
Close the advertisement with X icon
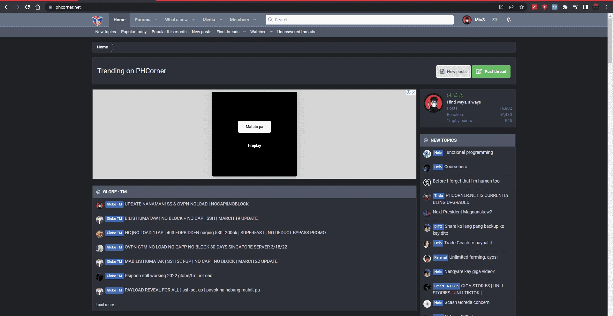click(414, 92)
